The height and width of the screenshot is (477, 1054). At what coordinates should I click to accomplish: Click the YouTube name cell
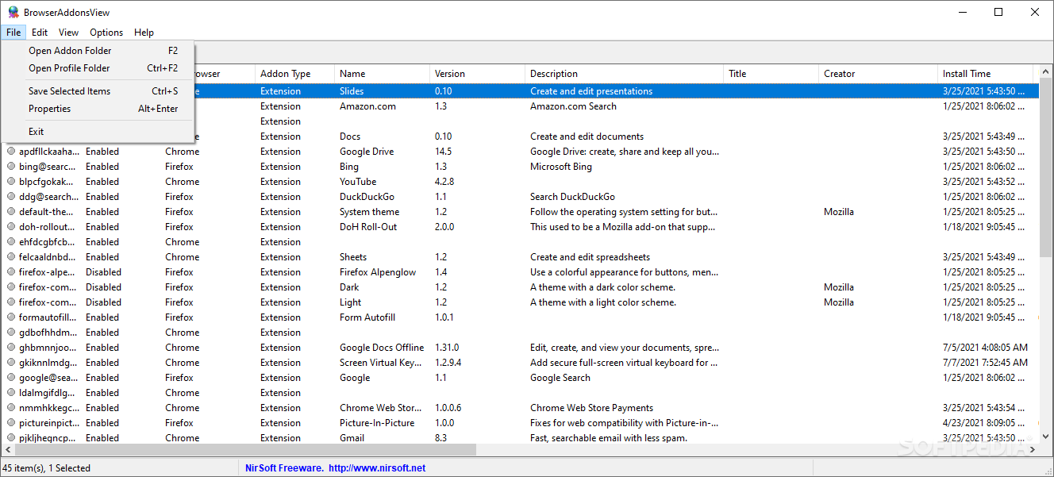click(358, 182)
